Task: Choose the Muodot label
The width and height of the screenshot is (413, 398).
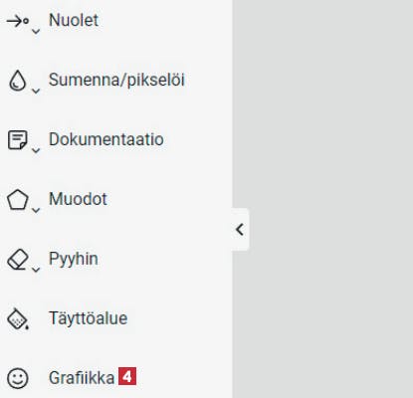Action: pyautogui.click(x=78, y=199)
